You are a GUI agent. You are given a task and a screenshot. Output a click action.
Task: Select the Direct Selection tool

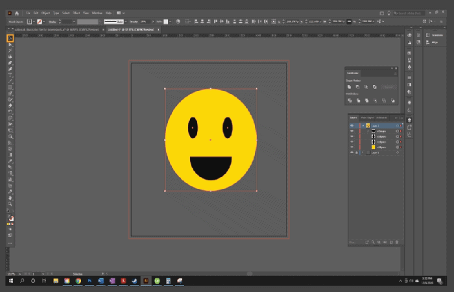(x=10, y=45)
